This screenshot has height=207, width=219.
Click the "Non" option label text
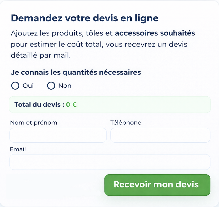(65, 86)
